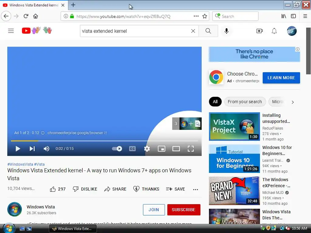Image resolution: width=311 pixels, height=233 pixels.
Task: Open the Firefox library
Action: tap(284, 16)
